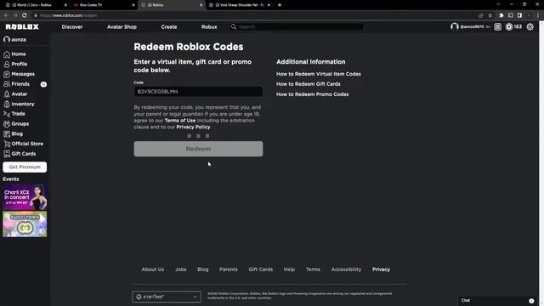
Task: Click the Parents footer link
Action: point(229,269)
